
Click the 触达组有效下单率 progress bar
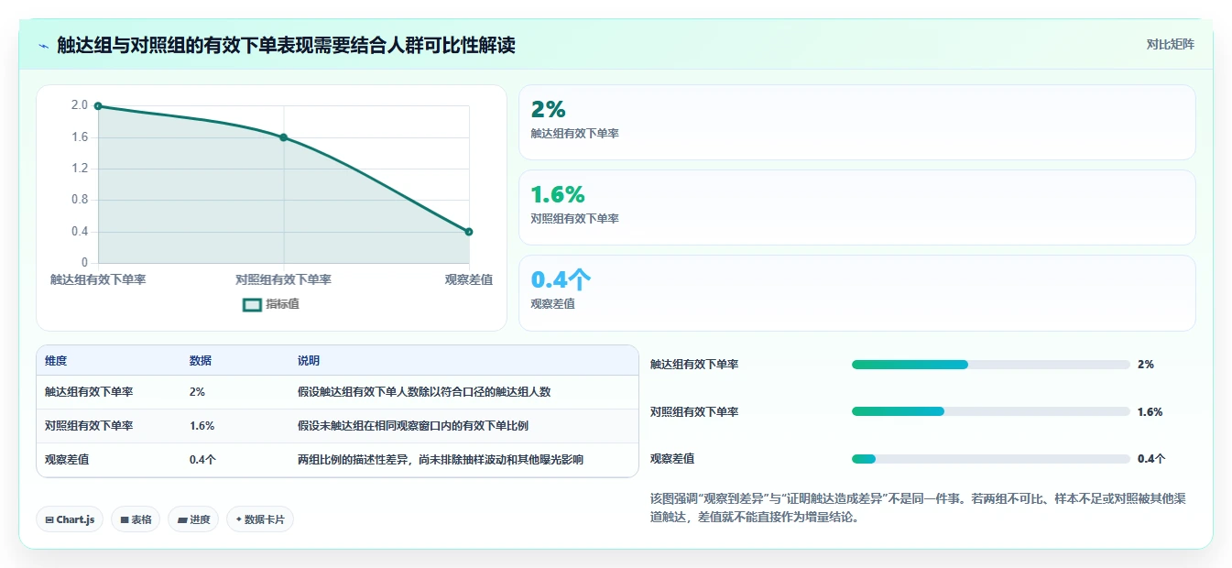click(x=990, y=365)
